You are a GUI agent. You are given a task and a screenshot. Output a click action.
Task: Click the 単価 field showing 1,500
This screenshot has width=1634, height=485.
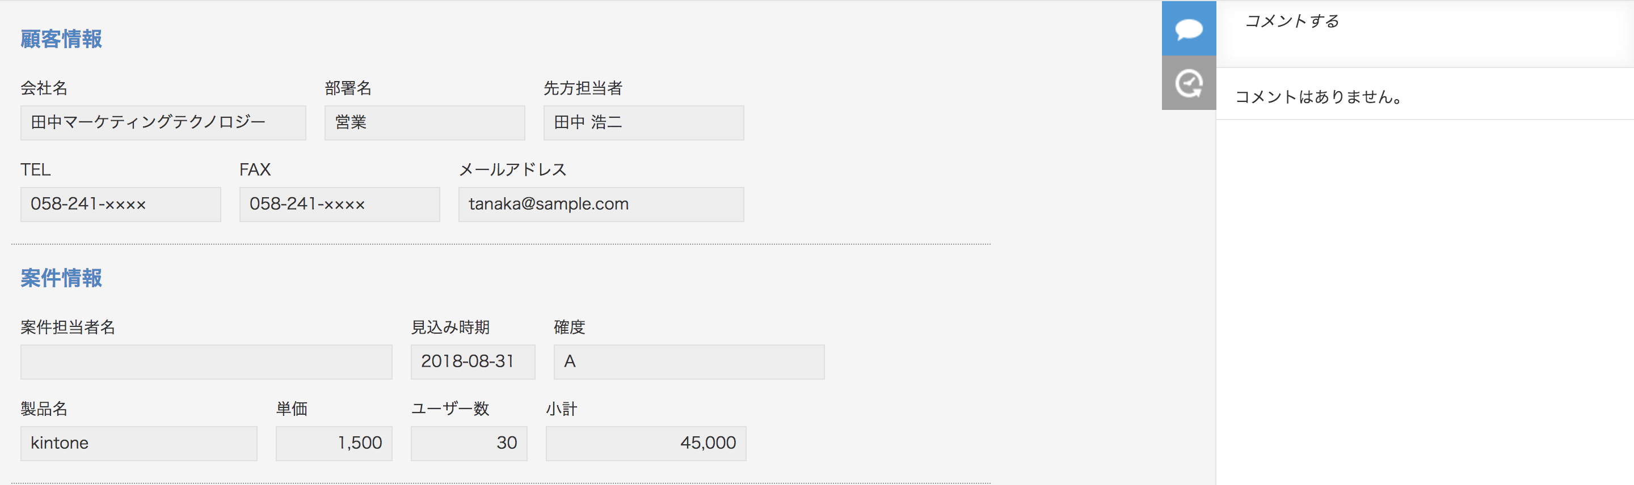(x=334, y=444)
